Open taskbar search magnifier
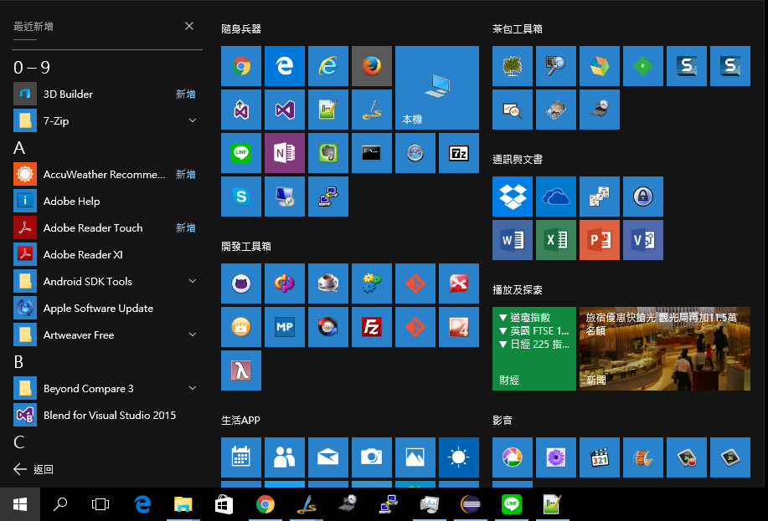This screenshot has width=768, height=521. (x=60, y=504)
